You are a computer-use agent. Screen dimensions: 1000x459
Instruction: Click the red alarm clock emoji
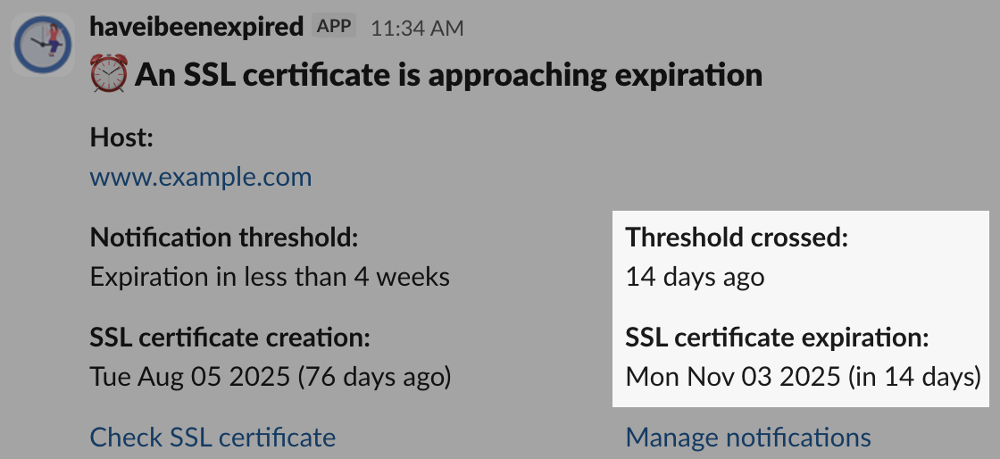(109, 75)
